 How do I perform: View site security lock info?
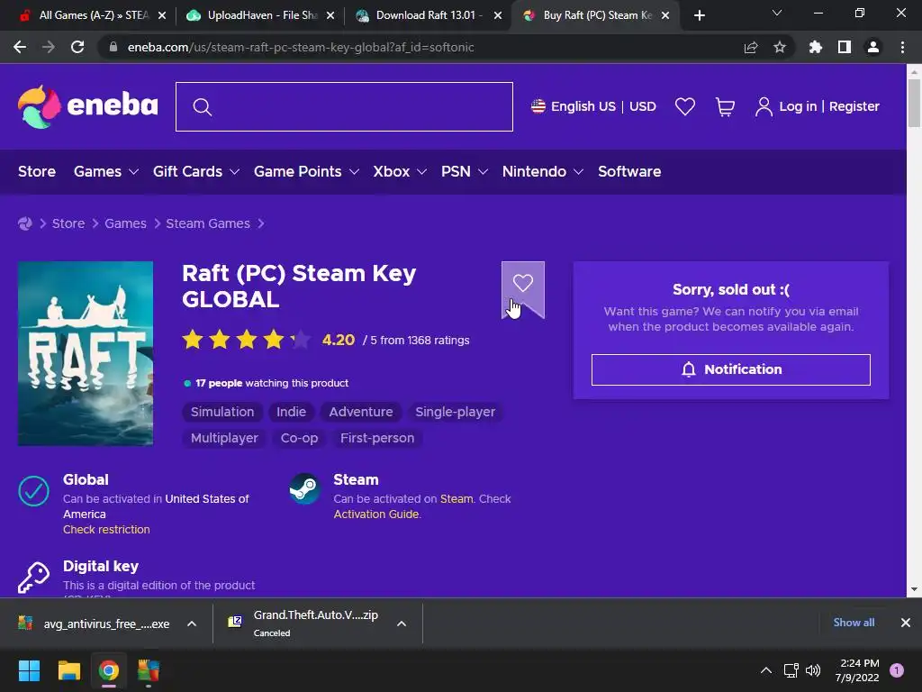coord(113,47)
